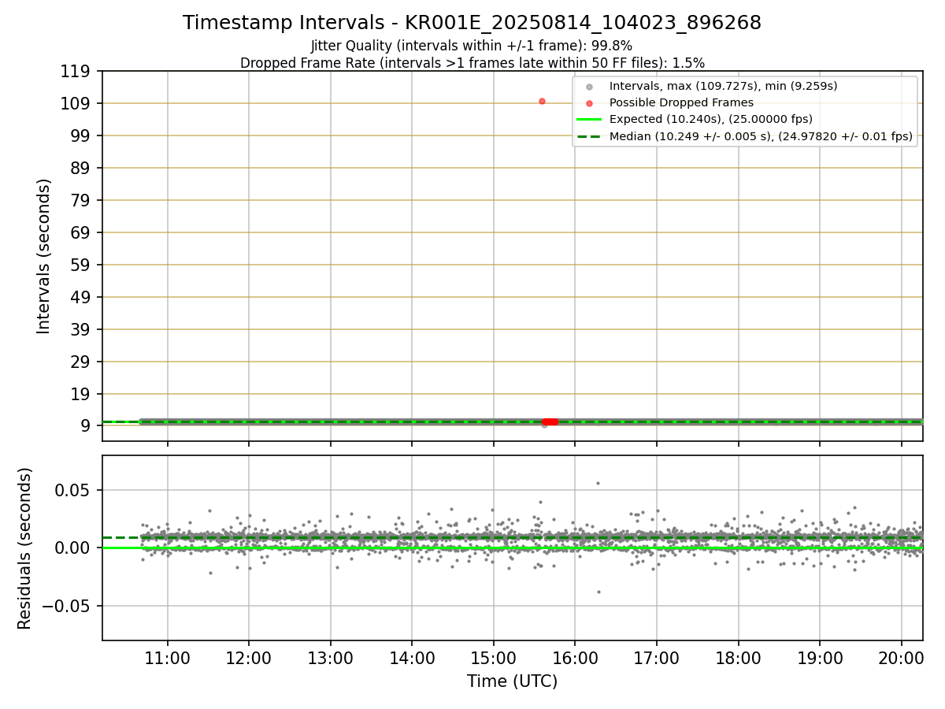Click the 'Residuals (seconds)' y-axis label
The height and width of the screenshot is (709, 945).
[25, 548]
